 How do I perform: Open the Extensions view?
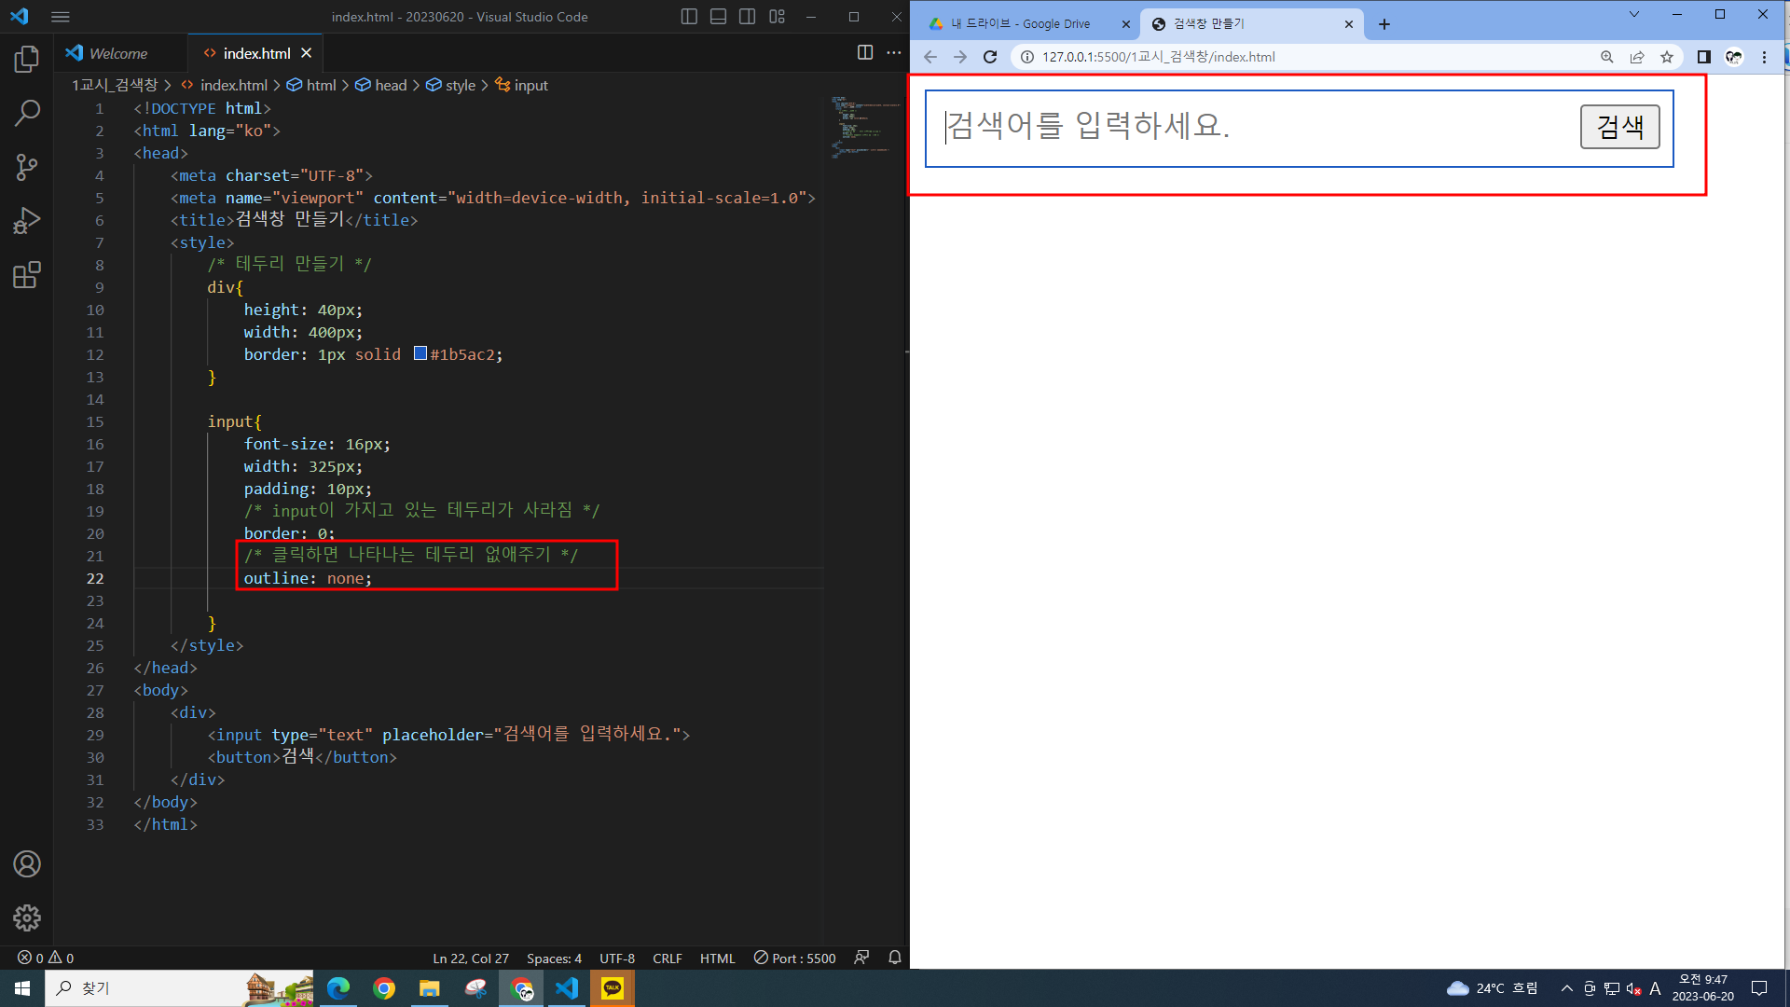point(27,275)
